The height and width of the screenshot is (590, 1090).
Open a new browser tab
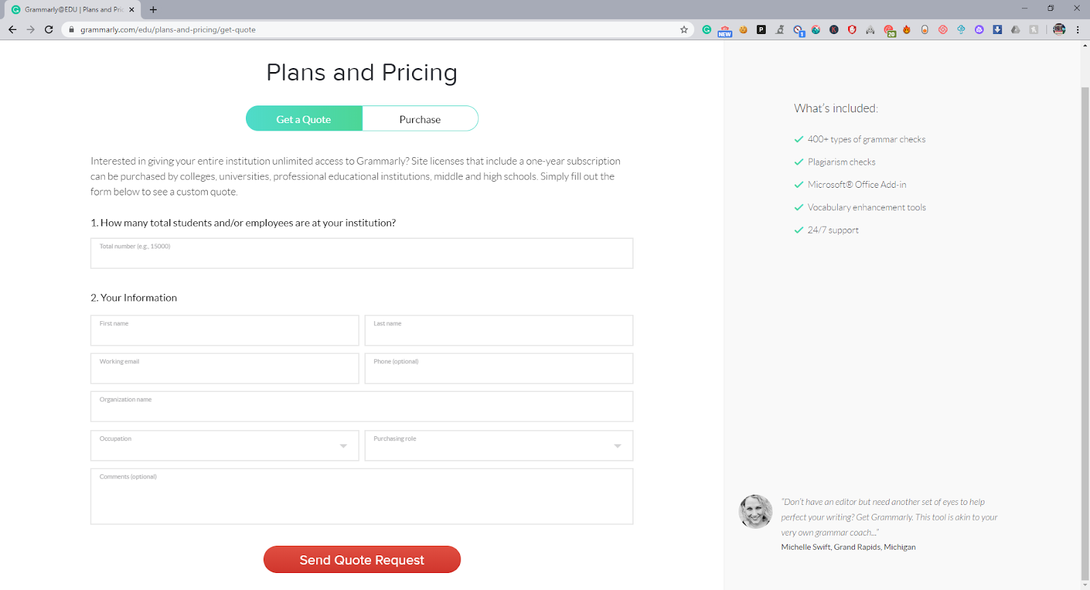[x=153, y=10]
